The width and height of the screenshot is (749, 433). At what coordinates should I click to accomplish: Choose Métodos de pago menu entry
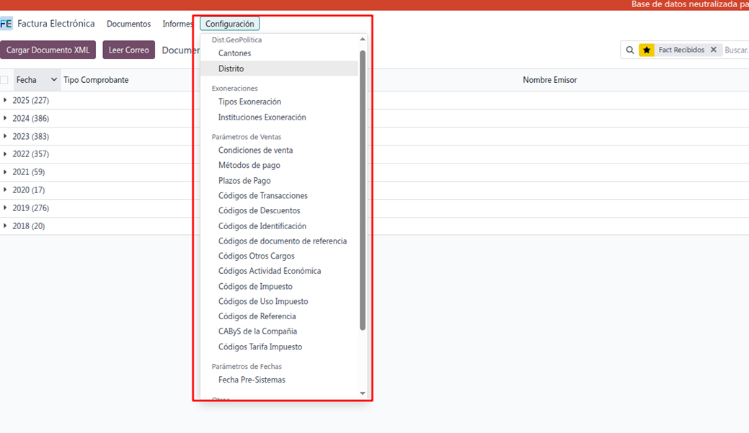coord(249,166)
